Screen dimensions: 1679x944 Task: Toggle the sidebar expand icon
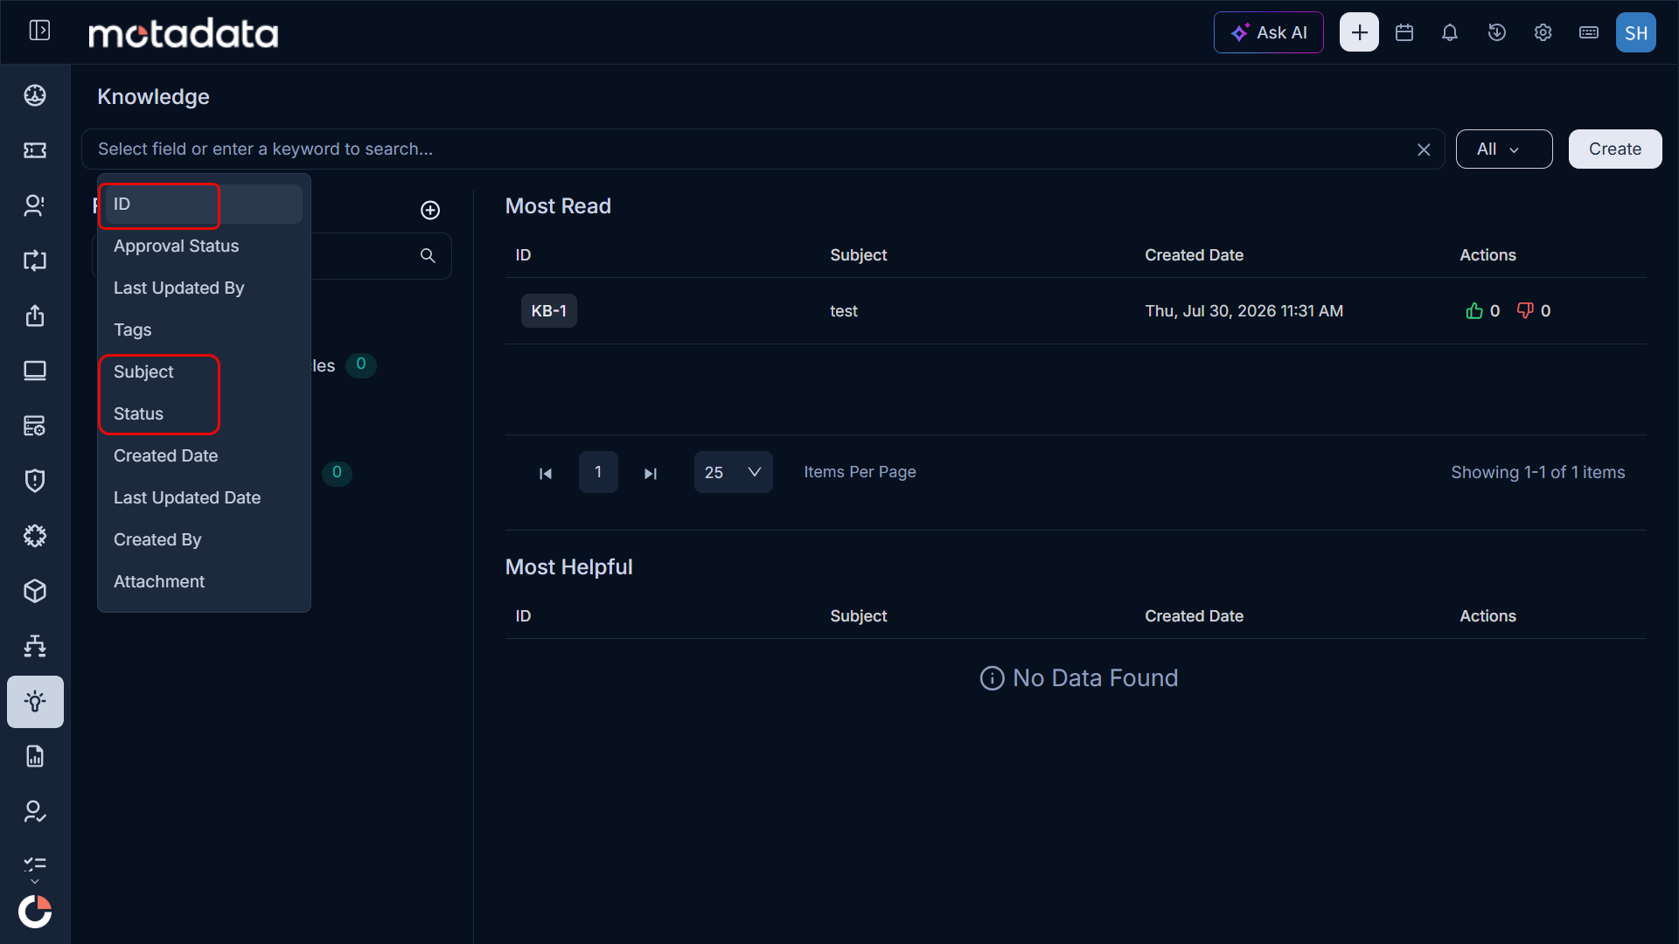coord(39,31)
